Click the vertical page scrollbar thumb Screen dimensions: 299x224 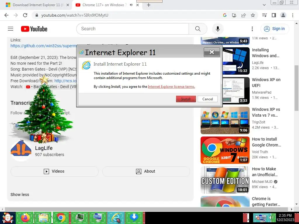pos(296,88)
